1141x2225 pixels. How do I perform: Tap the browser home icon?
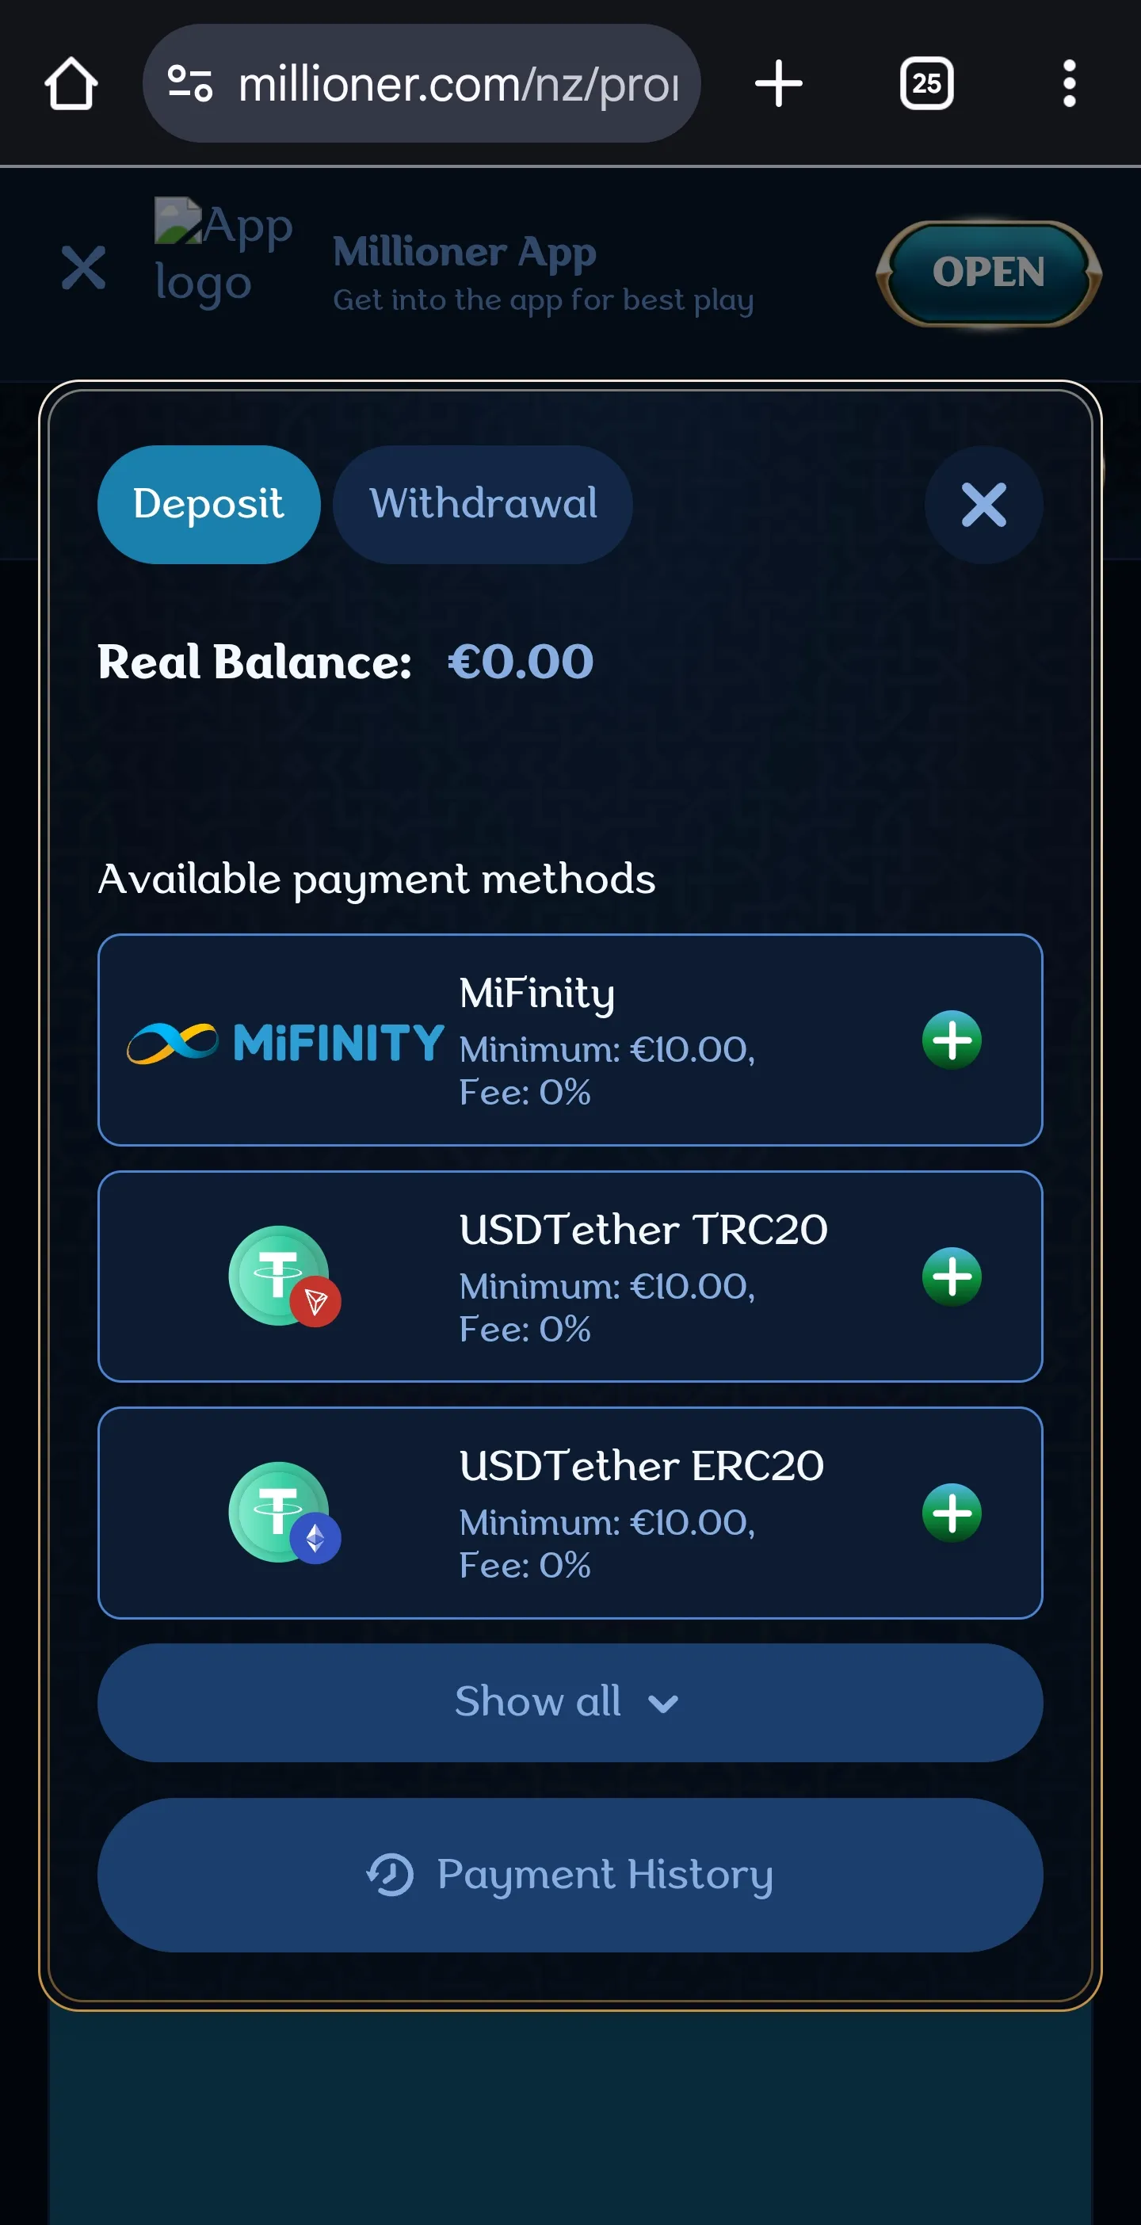click(x=71, y=84)
